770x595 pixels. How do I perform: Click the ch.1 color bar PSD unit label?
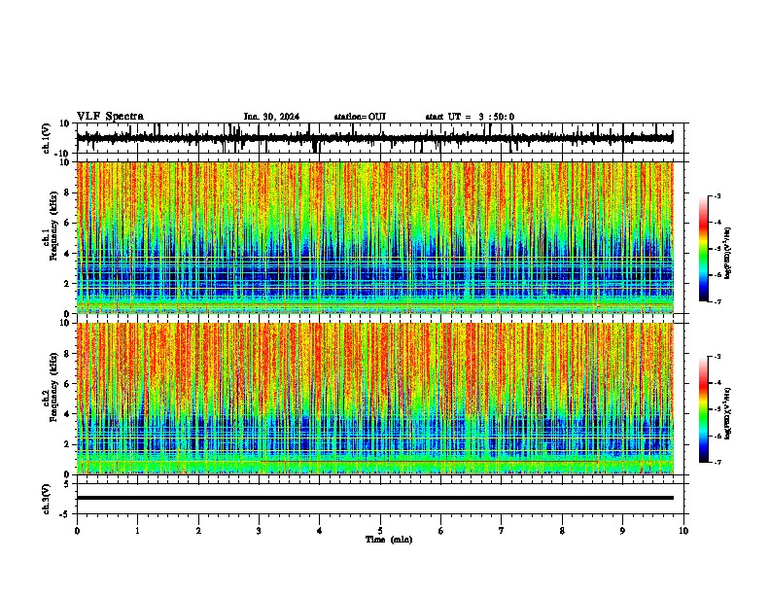pyautogui.click(x=727, y=253)
